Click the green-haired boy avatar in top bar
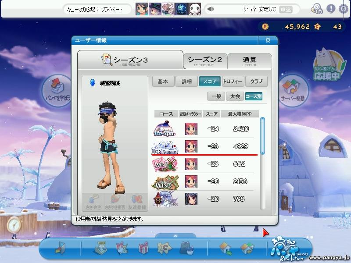This screenshot has width=351, height=263. tap(142, 9)
